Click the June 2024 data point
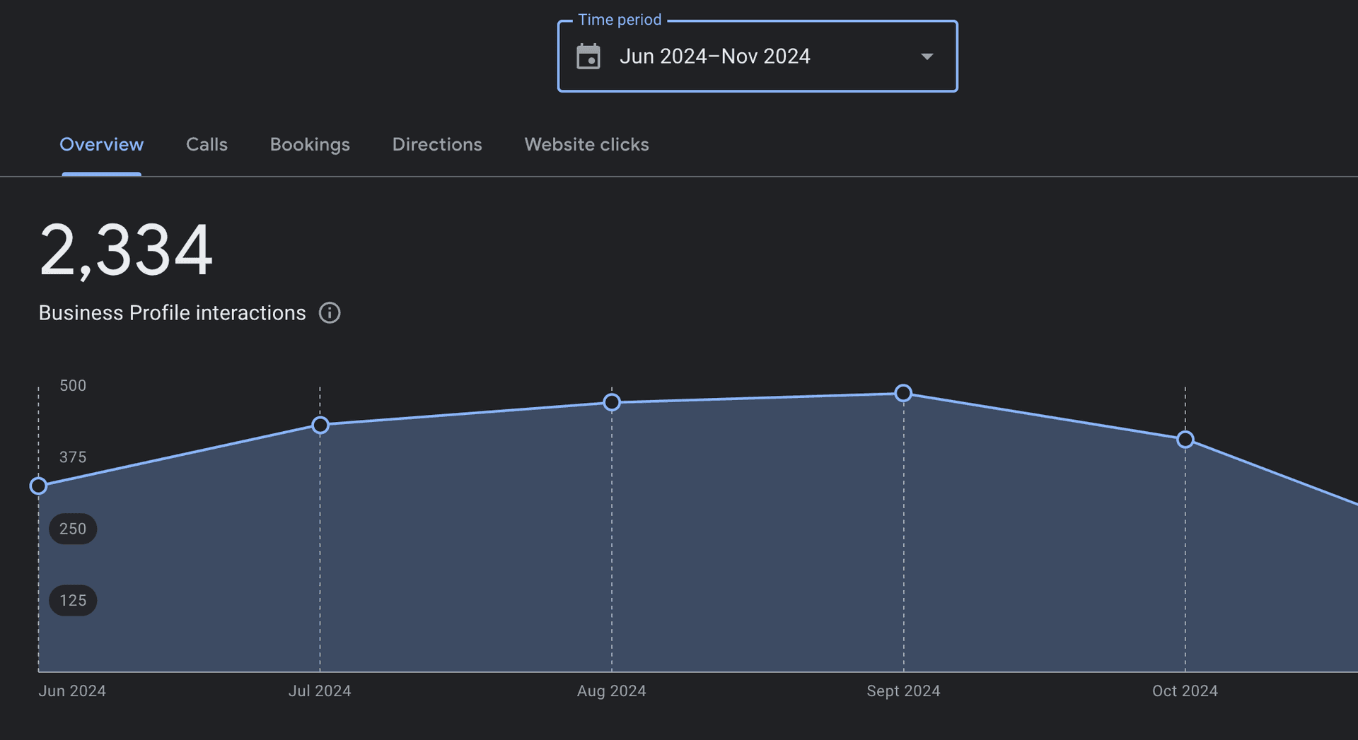Screen dimensions: 1358x740 click(x=39, y=486)
